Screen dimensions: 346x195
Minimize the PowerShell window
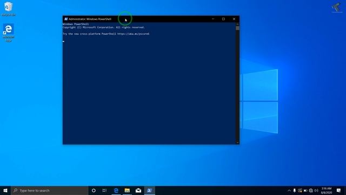tap(213, 19)
